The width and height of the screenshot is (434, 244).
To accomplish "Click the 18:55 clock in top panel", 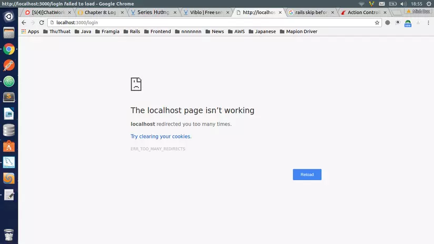I will tap(417, 4).
